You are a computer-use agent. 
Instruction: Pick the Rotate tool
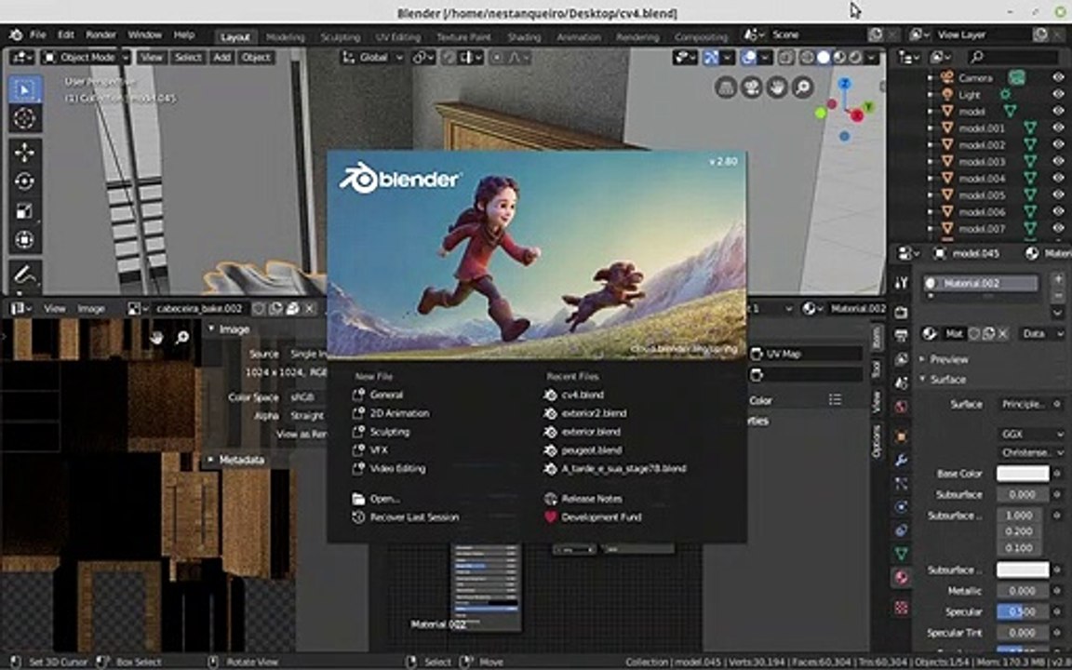(x=24, y=181)
